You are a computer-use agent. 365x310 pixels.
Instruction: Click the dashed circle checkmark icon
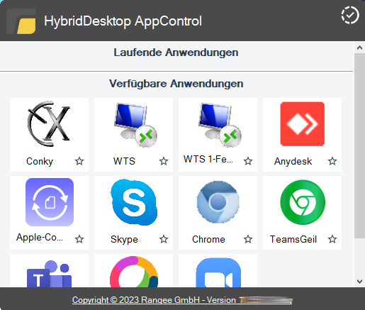(350, 16)
